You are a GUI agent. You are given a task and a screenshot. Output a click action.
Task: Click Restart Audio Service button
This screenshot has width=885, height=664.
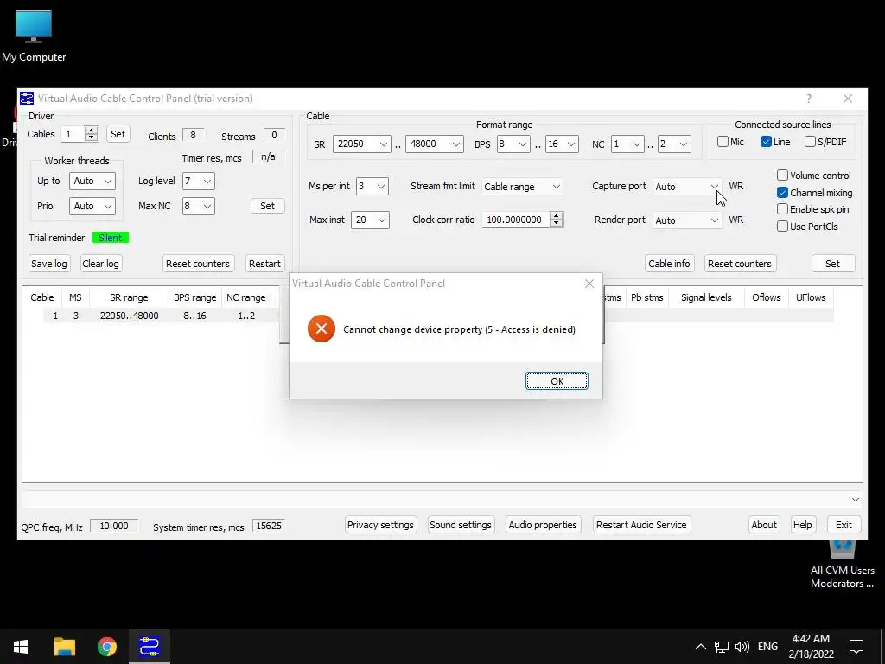(641, 525)
